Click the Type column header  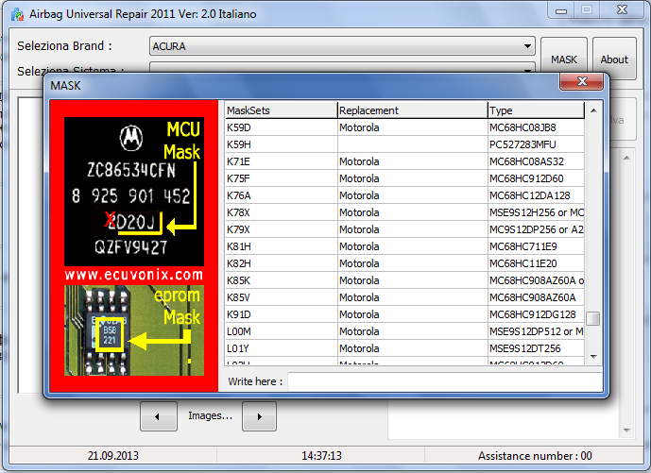(x=536, y=110)
